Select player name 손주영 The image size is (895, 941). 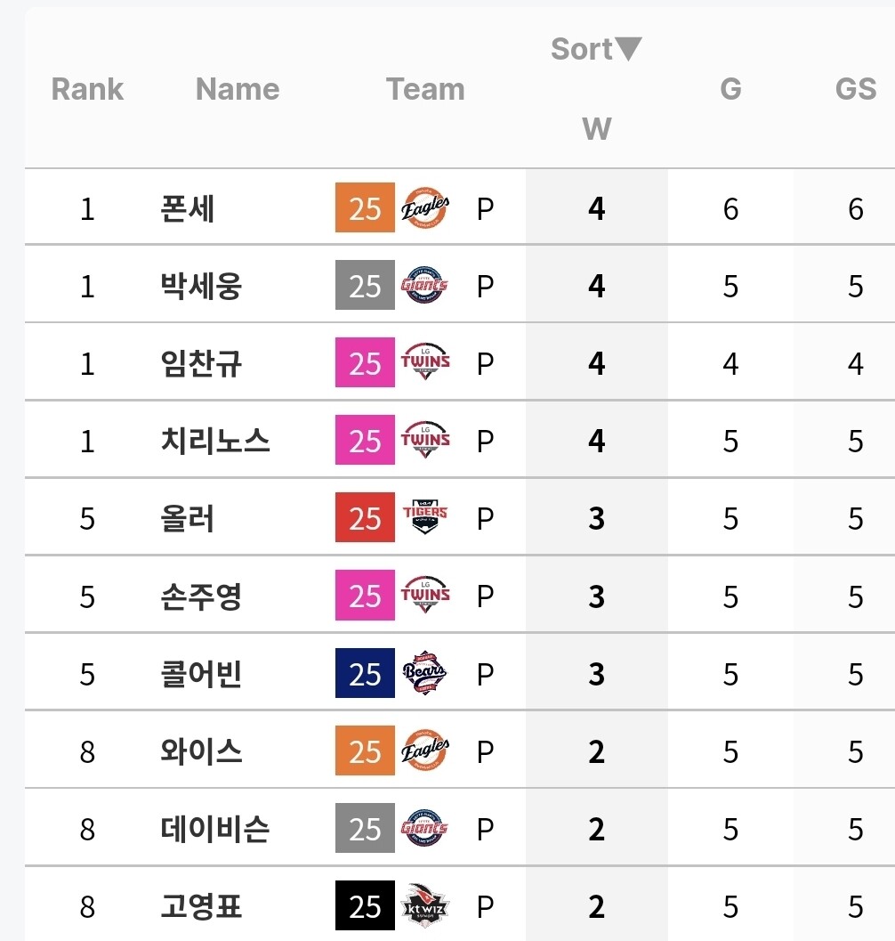tap(201, 596)
